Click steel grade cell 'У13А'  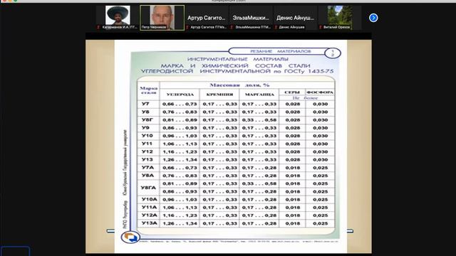(x=150, y=223)
